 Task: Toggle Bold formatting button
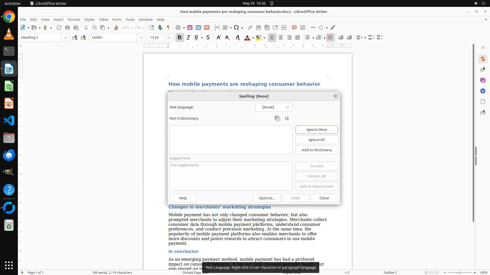pyautogui.click(x=180, y=37)
